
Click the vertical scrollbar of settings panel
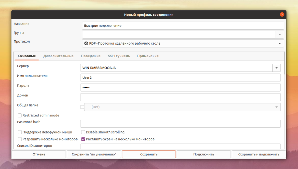(285, 63)
